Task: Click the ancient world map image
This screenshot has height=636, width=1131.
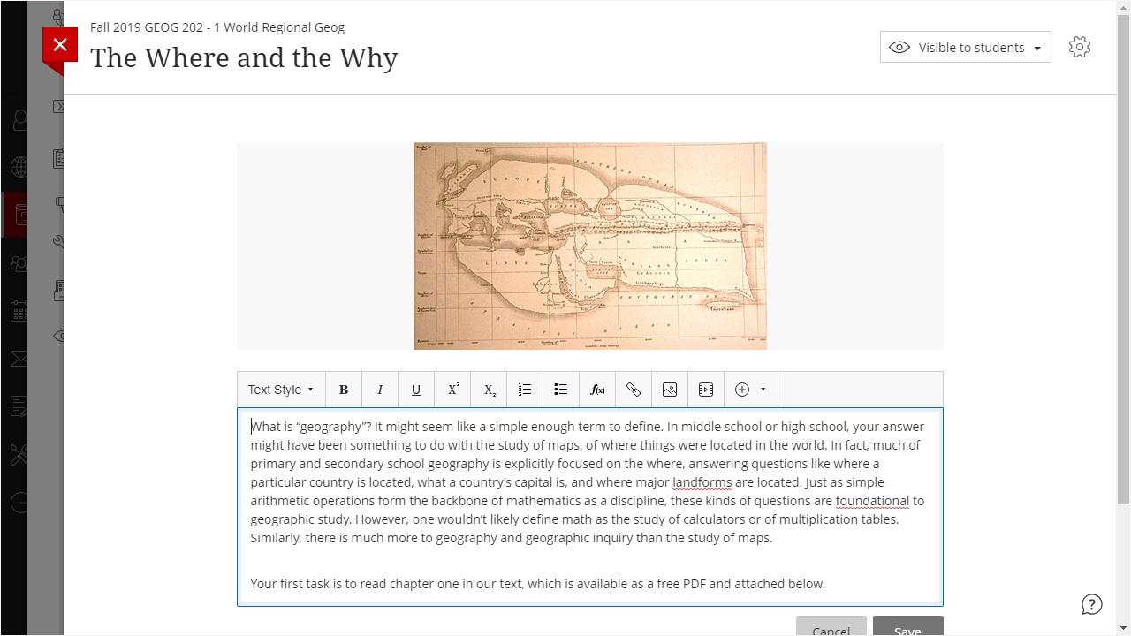Action: [x=589, y=246]
